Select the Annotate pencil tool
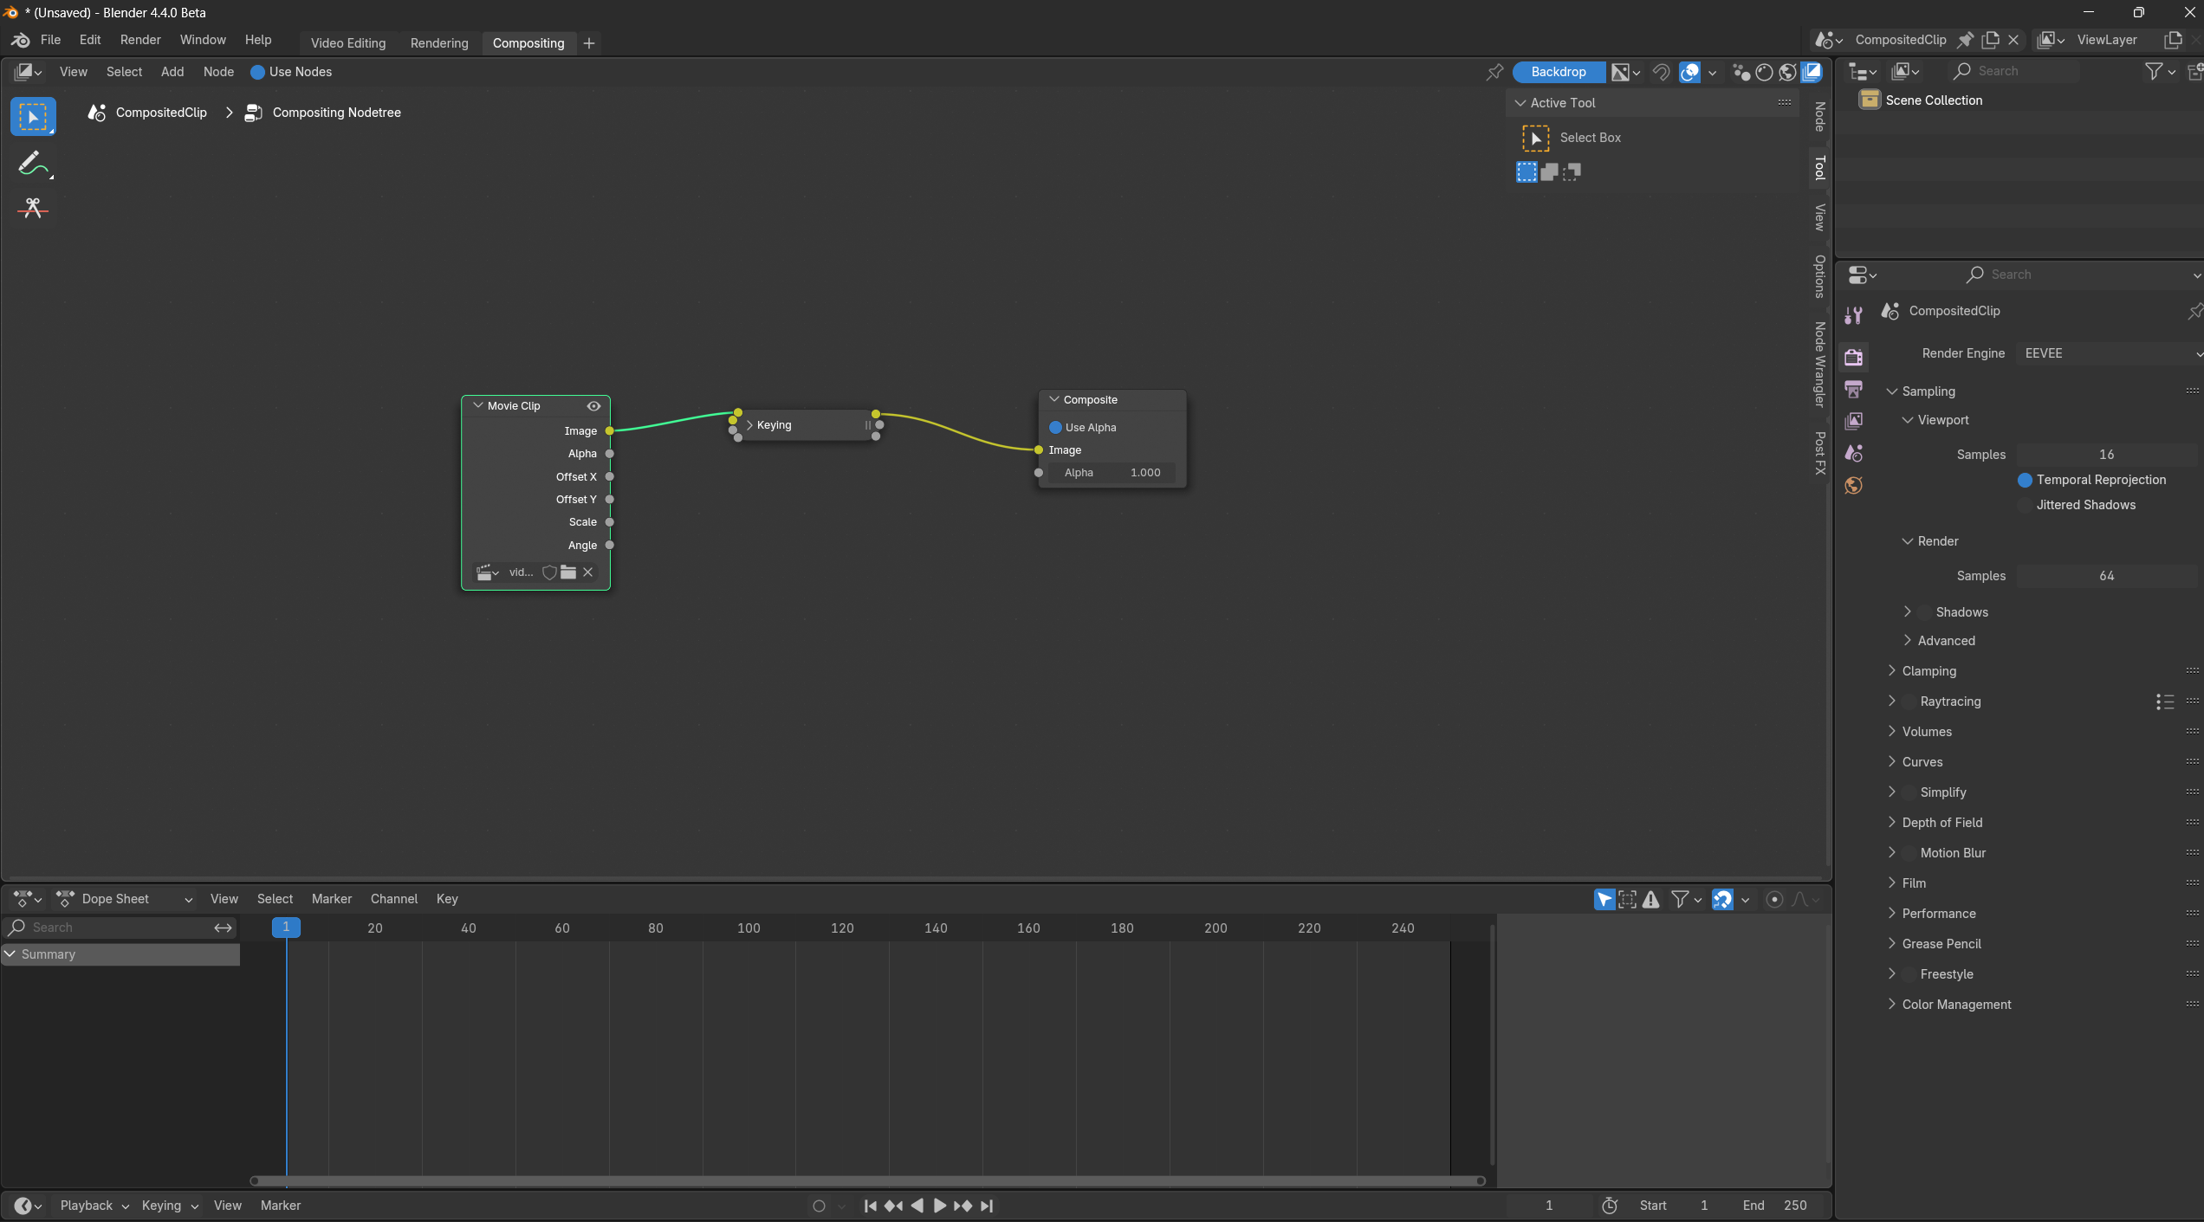The height and width of the screenshot is (1222, 2204). point(33,164)
